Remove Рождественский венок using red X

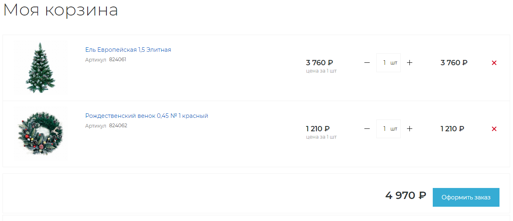coord(494,129)
